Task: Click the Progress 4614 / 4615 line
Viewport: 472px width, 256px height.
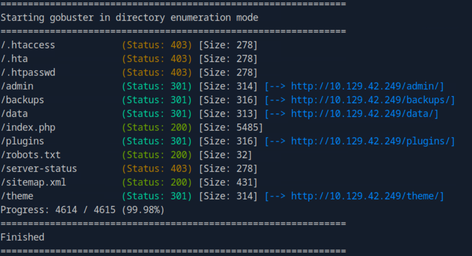Action: (83, 210)
